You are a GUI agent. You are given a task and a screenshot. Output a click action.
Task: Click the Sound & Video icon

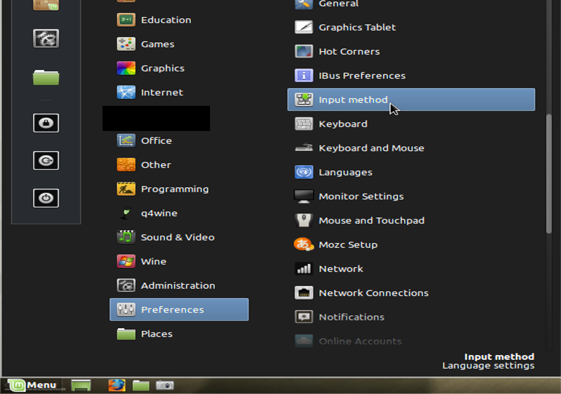point(126,237)
